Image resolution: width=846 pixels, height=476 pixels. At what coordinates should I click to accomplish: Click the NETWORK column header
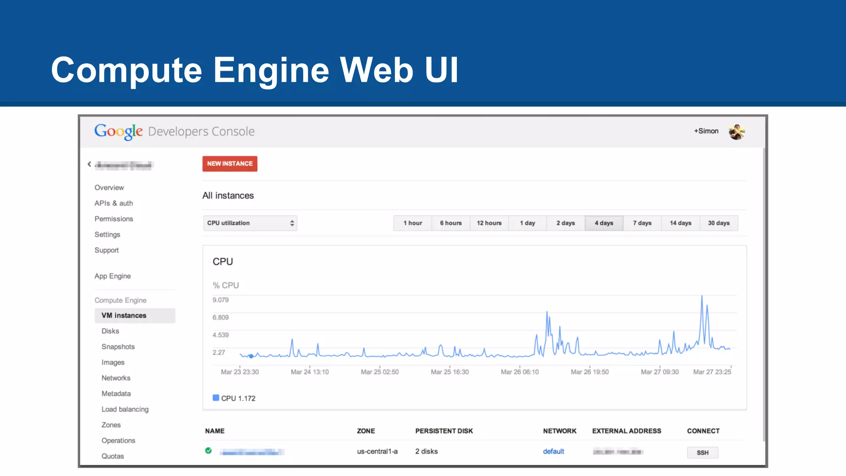(x=560, y=431)
